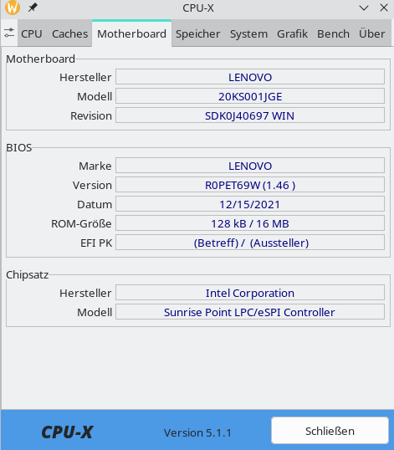Screen dimensions: 394x450
Task: Pin the window with the pushpin icon
Action: (x=33, y=8)
